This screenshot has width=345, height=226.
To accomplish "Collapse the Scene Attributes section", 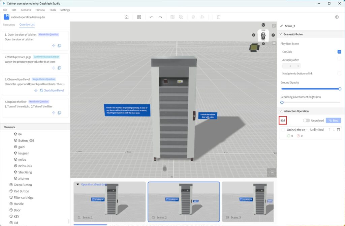I will click(281, 34).
